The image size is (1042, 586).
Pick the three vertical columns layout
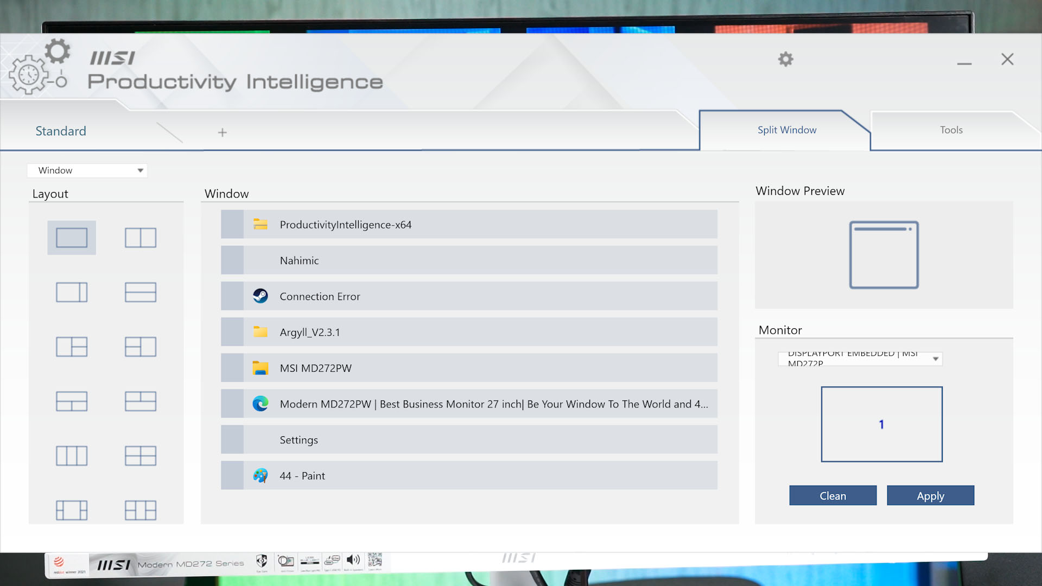point(72,456)
